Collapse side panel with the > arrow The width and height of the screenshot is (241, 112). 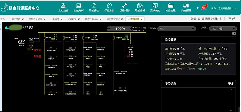click(234, 34)
